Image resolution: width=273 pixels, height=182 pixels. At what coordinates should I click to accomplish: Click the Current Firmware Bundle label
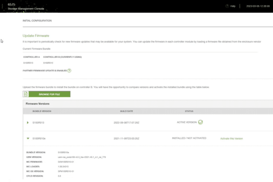(x=36, y=49)
